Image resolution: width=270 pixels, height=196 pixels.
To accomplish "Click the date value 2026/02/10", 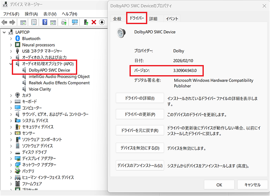I will pos(183,61).
